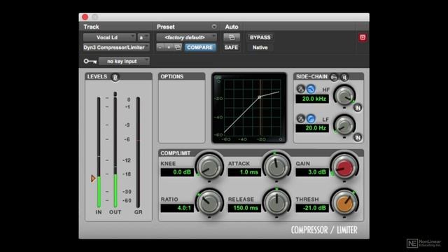The width and height of the screenshot is (448, 252).
Task: Click the LF frequency knob
Action: (344, 125)
